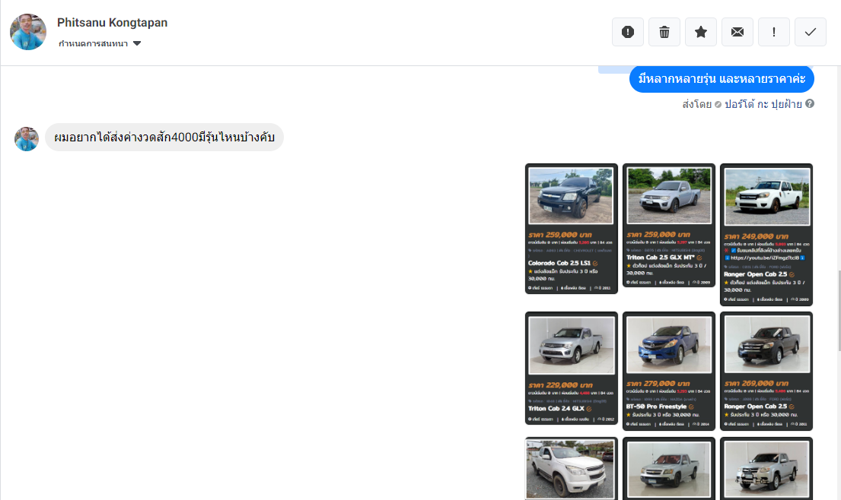Click the small avatar beside the customer's message
Viewport: 841px width, 500px height.
[x=27, y=138]
